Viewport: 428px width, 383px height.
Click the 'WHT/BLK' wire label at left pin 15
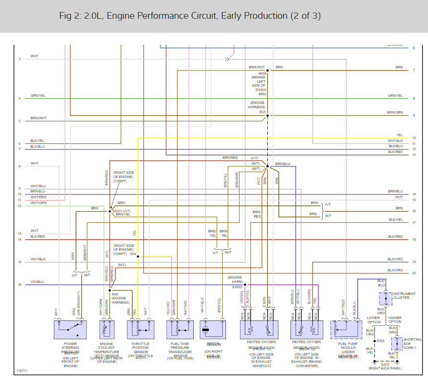click(x=38, y=259)
